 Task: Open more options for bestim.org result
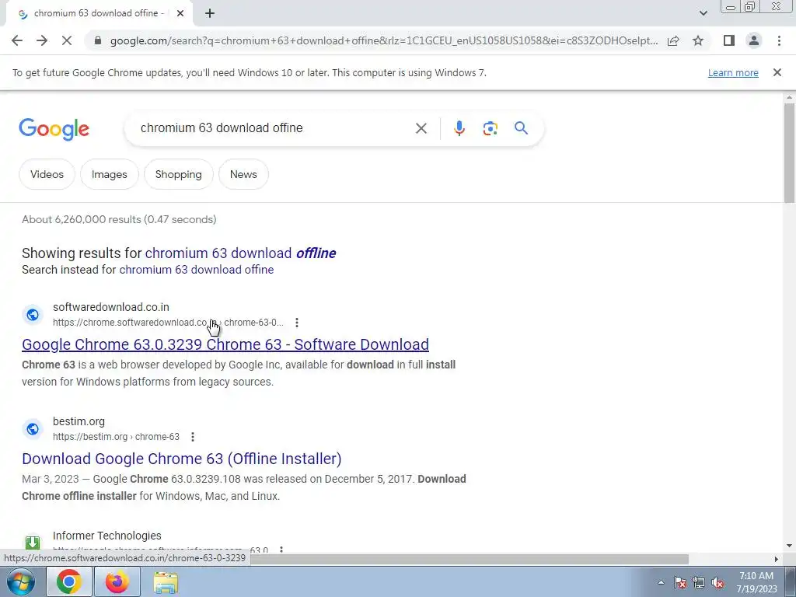pyautogui.click(x=193, y=437)
